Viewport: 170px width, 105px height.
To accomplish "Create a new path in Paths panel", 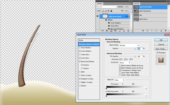I will 161,31.
